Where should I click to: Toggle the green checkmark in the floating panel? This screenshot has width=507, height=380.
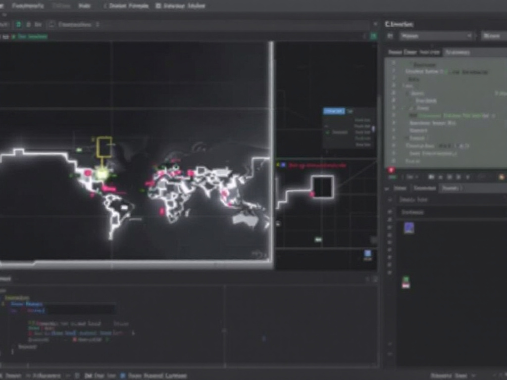(328, 132)
